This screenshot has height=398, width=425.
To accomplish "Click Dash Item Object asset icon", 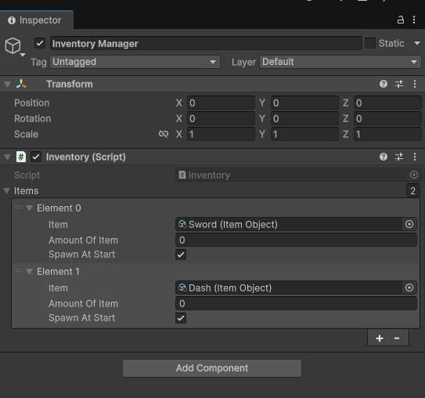I will pos(182,288).
